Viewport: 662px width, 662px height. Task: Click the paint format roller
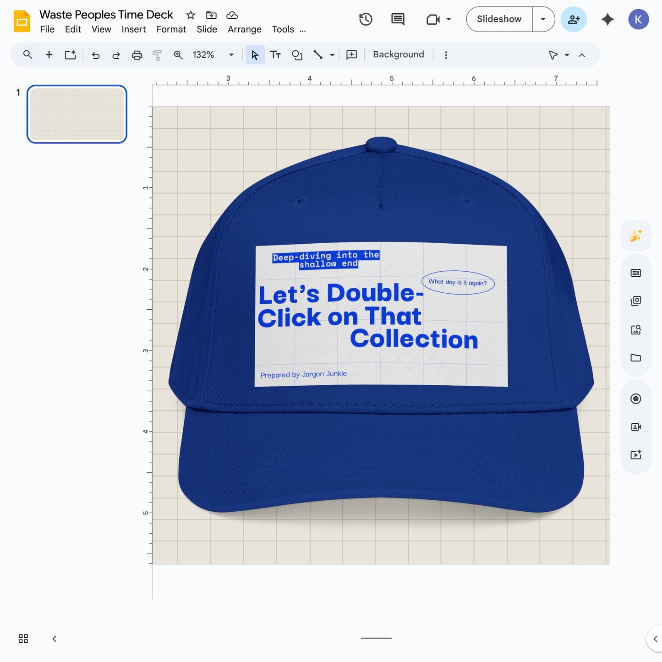(157, 55)
